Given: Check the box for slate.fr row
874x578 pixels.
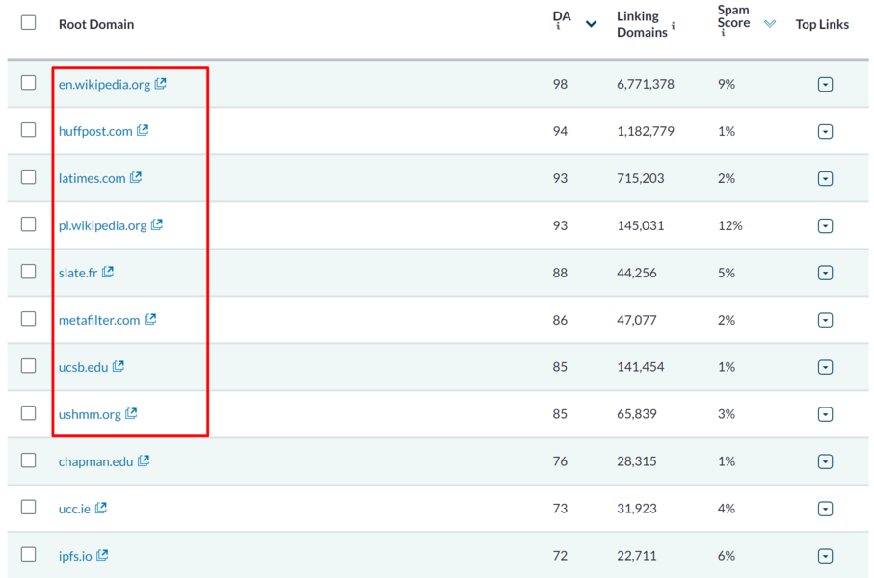Looking at the screenshot, I should [29, 272].
